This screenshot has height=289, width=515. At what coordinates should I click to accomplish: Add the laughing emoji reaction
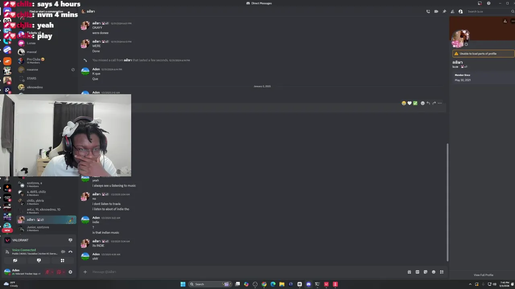pyautogui.click(x=404, y=103)
